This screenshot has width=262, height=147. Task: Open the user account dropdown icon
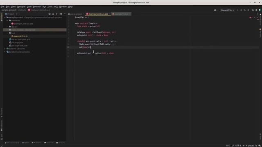click(216, 10)
